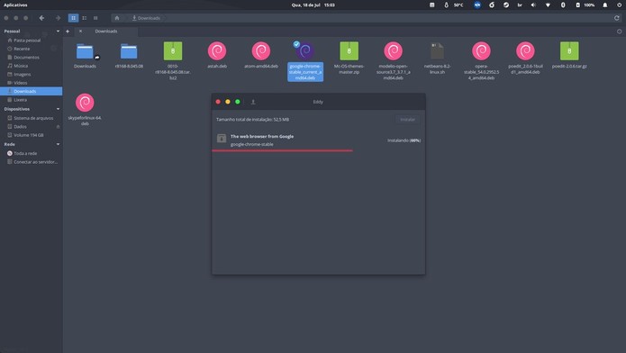
Task: Open a new tab with plus icon
Action: pos(68,32)
